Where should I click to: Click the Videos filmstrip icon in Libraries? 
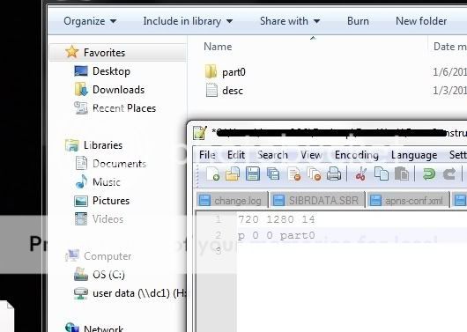click(81, 219)
